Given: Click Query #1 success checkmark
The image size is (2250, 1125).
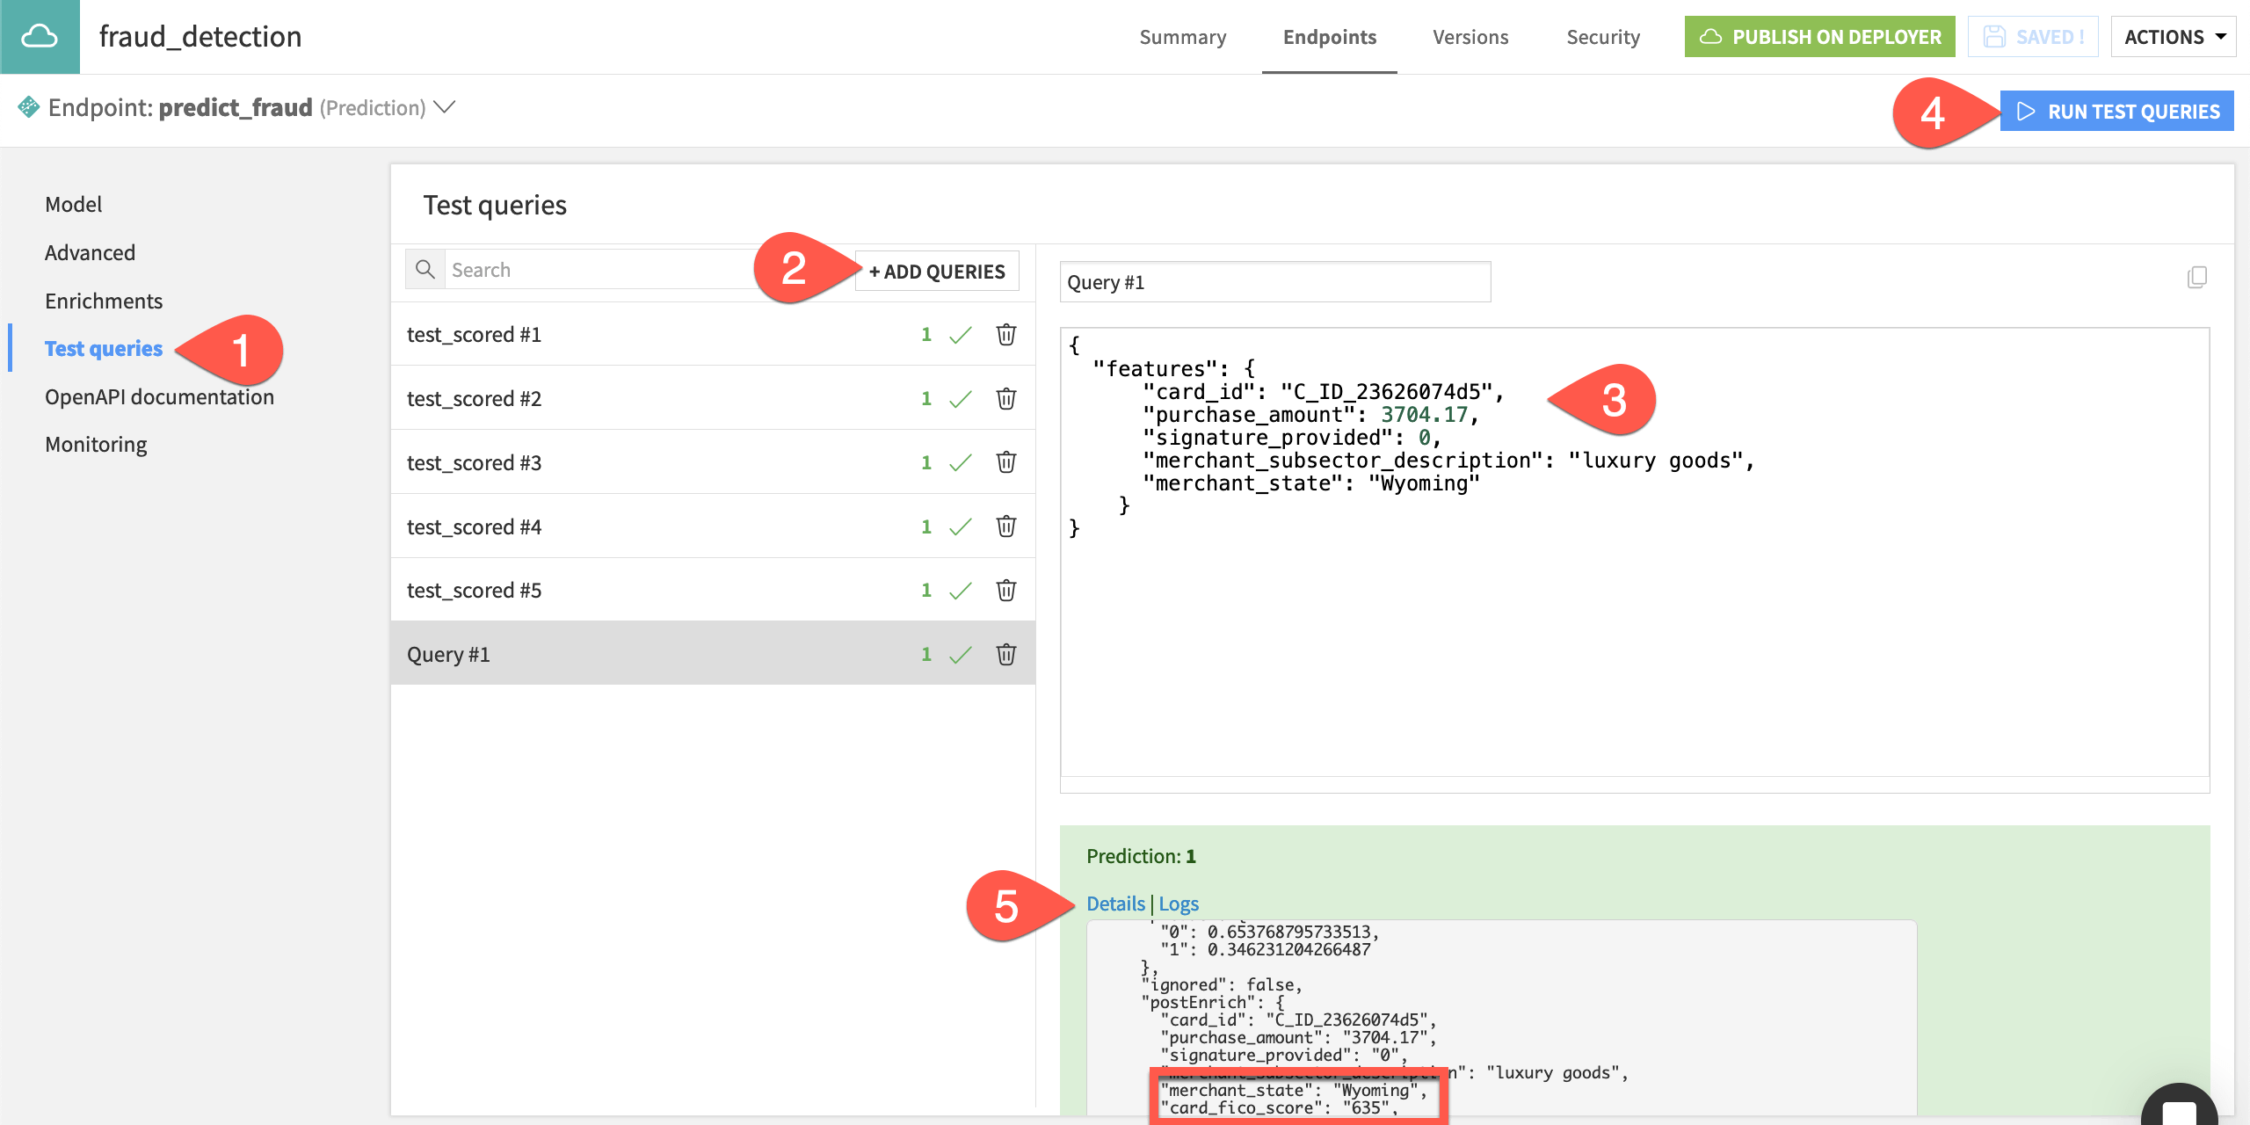Looking at the screenshot, I should (x=961, y=654).
